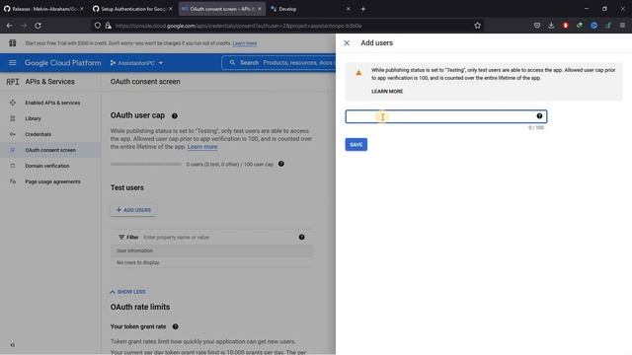Click the ADD USERS button
Viewport: 632px width, 355px height.
(133, 210)
